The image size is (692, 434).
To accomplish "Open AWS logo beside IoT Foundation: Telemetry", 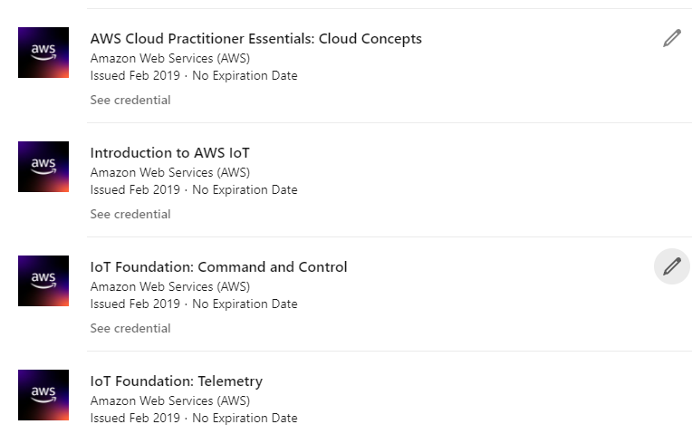I will coord(43,395).
